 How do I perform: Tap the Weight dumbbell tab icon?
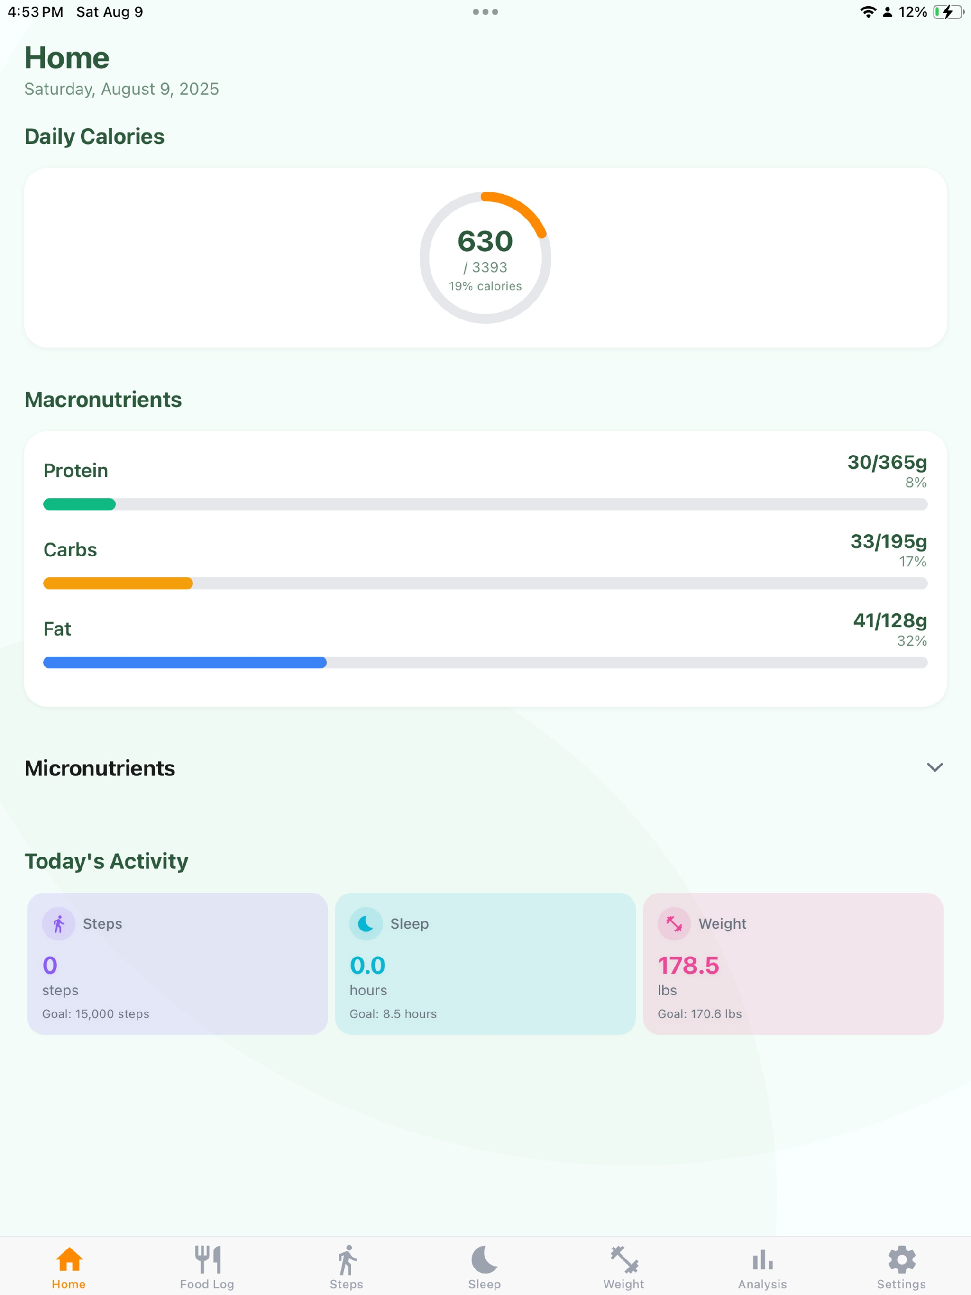pyautogui.click(x=624, y=1259)
